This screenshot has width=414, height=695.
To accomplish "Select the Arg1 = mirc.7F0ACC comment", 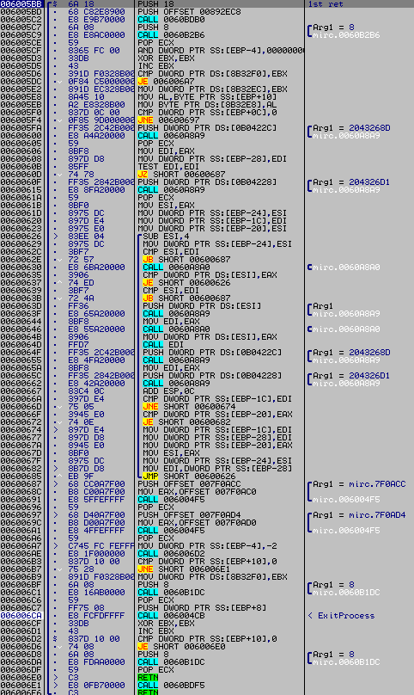I will (359, 484).
